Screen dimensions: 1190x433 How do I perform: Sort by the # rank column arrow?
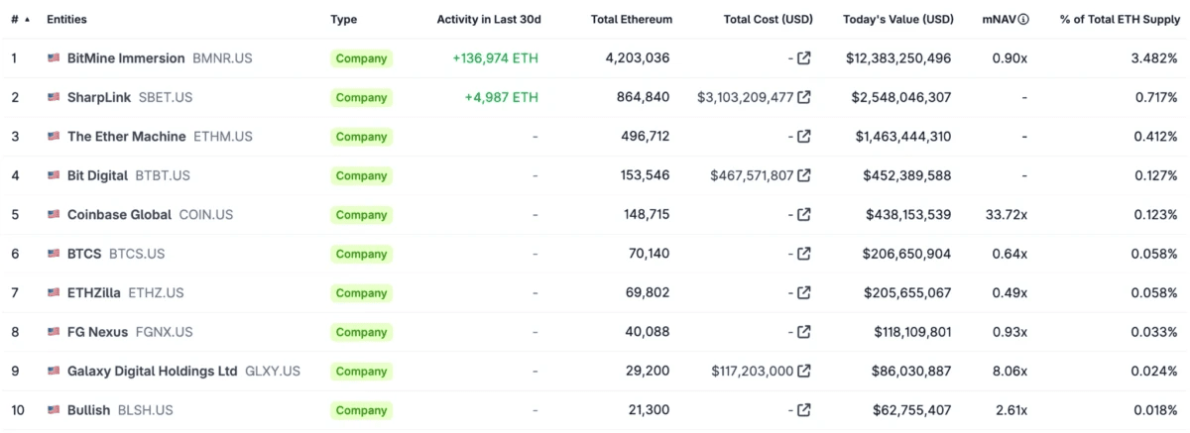click(x=27, y=19)
